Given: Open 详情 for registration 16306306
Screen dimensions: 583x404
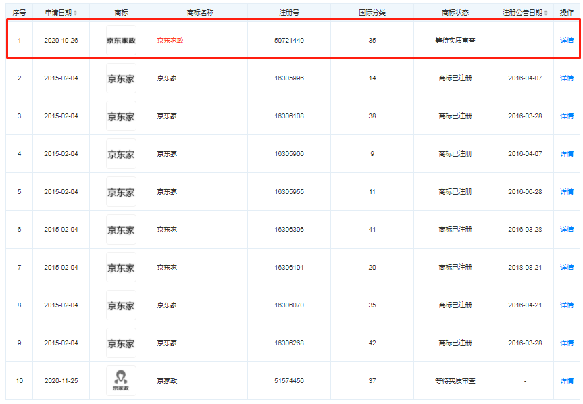Looking at the screenshot, I should [567, 229].
